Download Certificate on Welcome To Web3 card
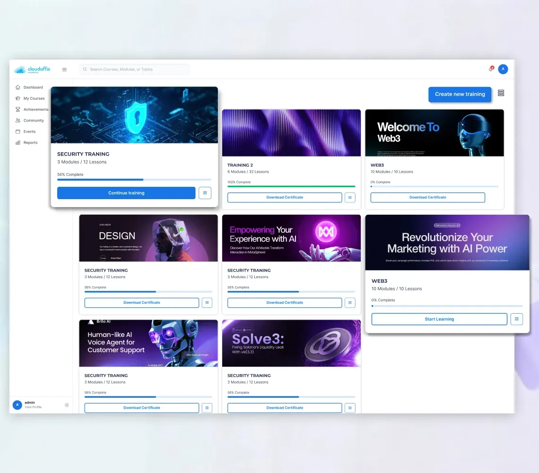The width and height of the screenshot is (539, 473). (x=427, y=197)
